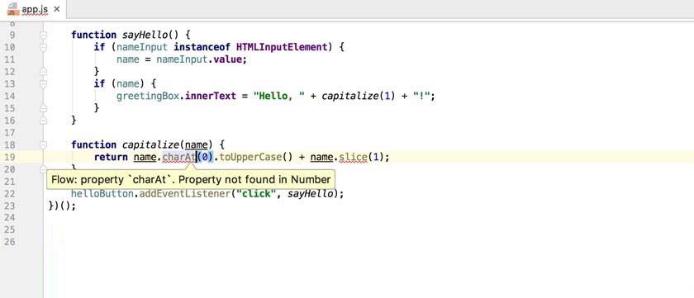This screenshot has height=298, width=694.
Task: Click line number 14 in the gutter
Action: (x=9, y=96)
